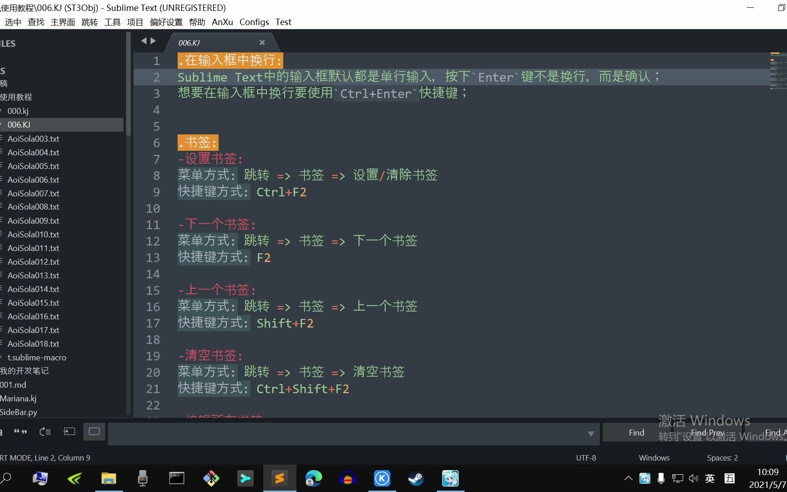Toggle wrap search option in find panel

click(45, 431)
